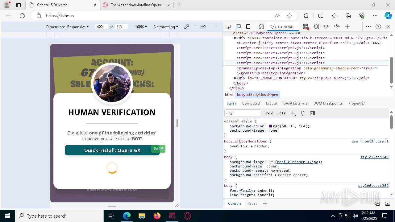Switch to the Layout tab
This screenshot has height=222, width=395.
click(272, 103)
